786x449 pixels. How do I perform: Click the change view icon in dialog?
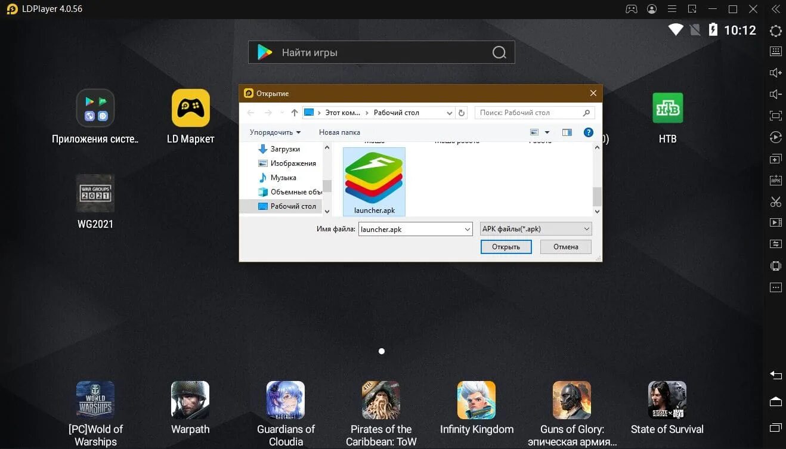[534, 132]
